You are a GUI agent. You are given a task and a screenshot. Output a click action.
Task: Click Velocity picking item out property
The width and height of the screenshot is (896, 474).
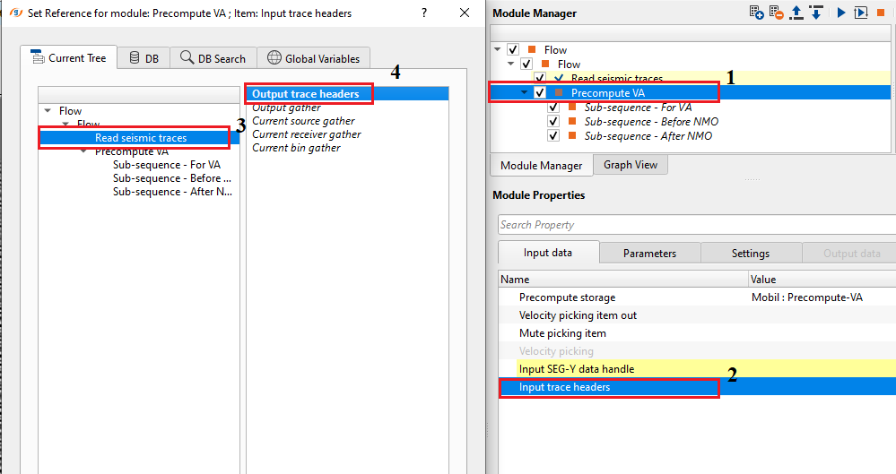[578, 315]
